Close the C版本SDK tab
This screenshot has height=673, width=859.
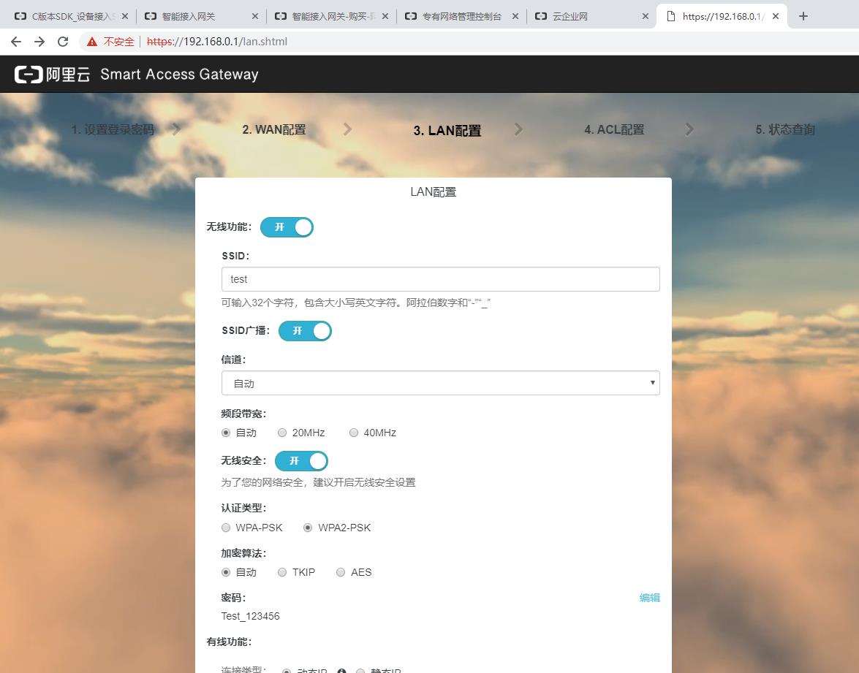point(125,16)
